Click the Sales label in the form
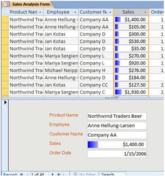 coord(55,143)
